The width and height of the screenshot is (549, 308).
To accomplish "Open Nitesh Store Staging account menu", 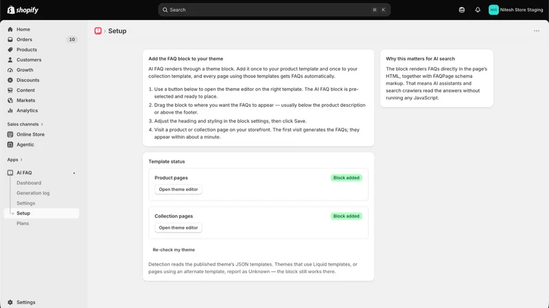I will (516, 10).
